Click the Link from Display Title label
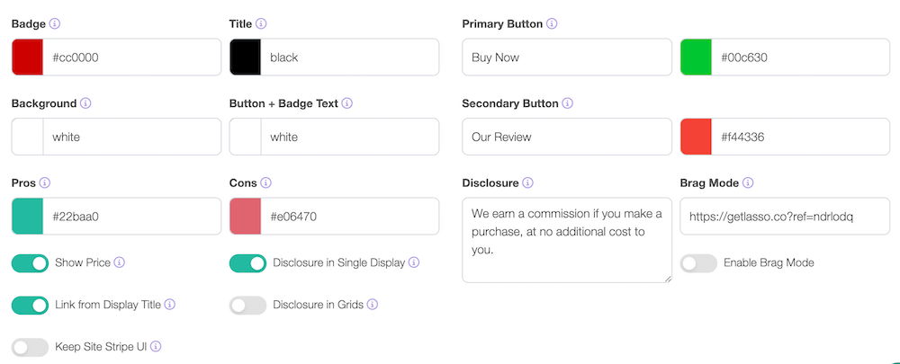Screen dimensions: 900x364 click(108, 305)
